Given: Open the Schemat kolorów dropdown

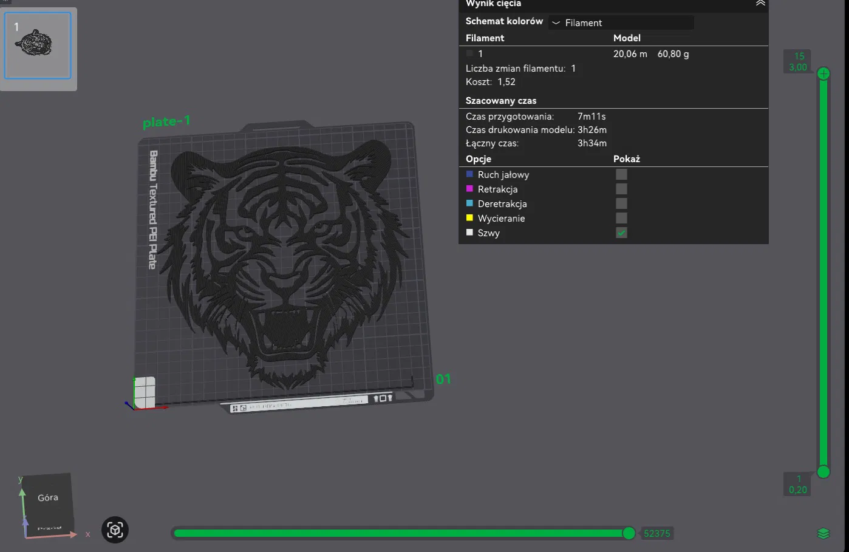Looking at the screenshot, I should click(x=621, y=22).
